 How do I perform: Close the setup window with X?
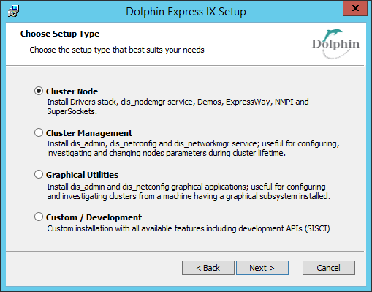355,8
